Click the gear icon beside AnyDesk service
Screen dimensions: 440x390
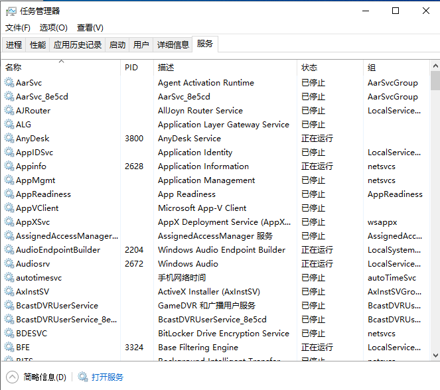9,139
